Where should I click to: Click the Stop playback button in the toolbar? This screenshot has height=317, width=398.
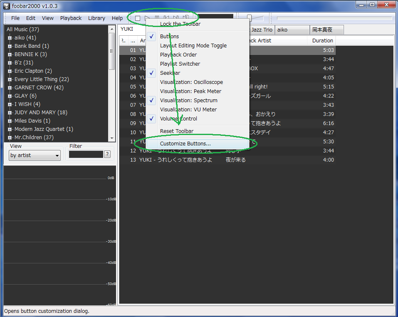[x=138, y=18]
